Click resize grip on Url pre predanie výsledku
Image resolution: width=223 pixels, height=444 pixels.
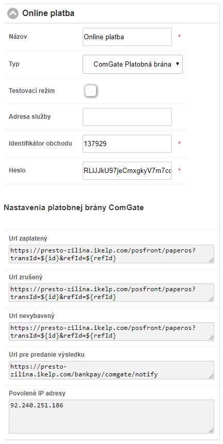pos(212,376)
